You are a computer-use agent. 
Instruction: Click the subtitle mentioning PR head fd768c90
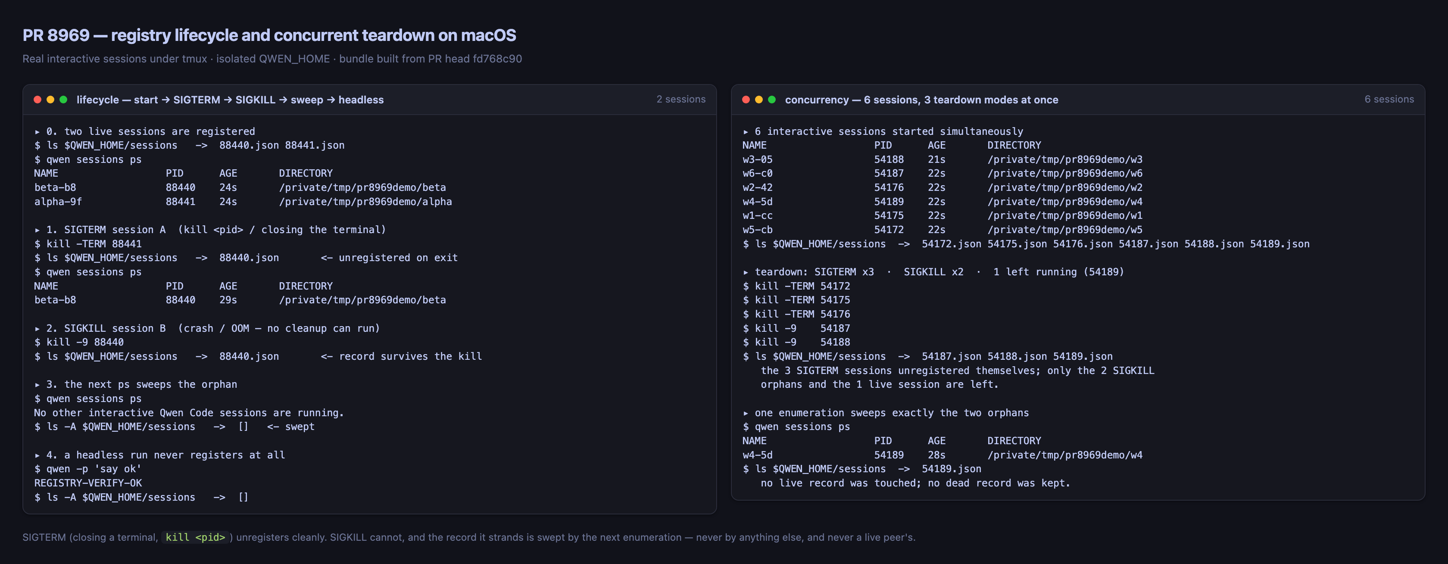pyautogui.click(x=272, y=59)
